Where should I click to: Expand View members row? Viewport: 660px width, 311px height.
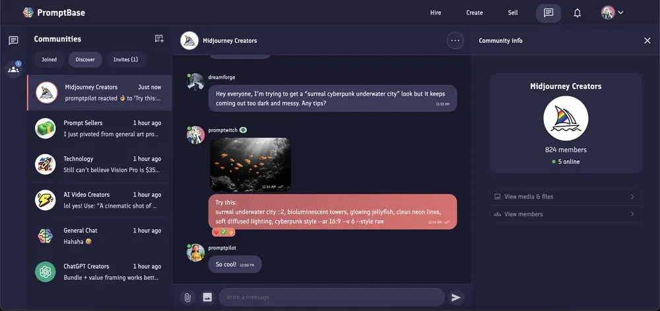pos(566,214)
